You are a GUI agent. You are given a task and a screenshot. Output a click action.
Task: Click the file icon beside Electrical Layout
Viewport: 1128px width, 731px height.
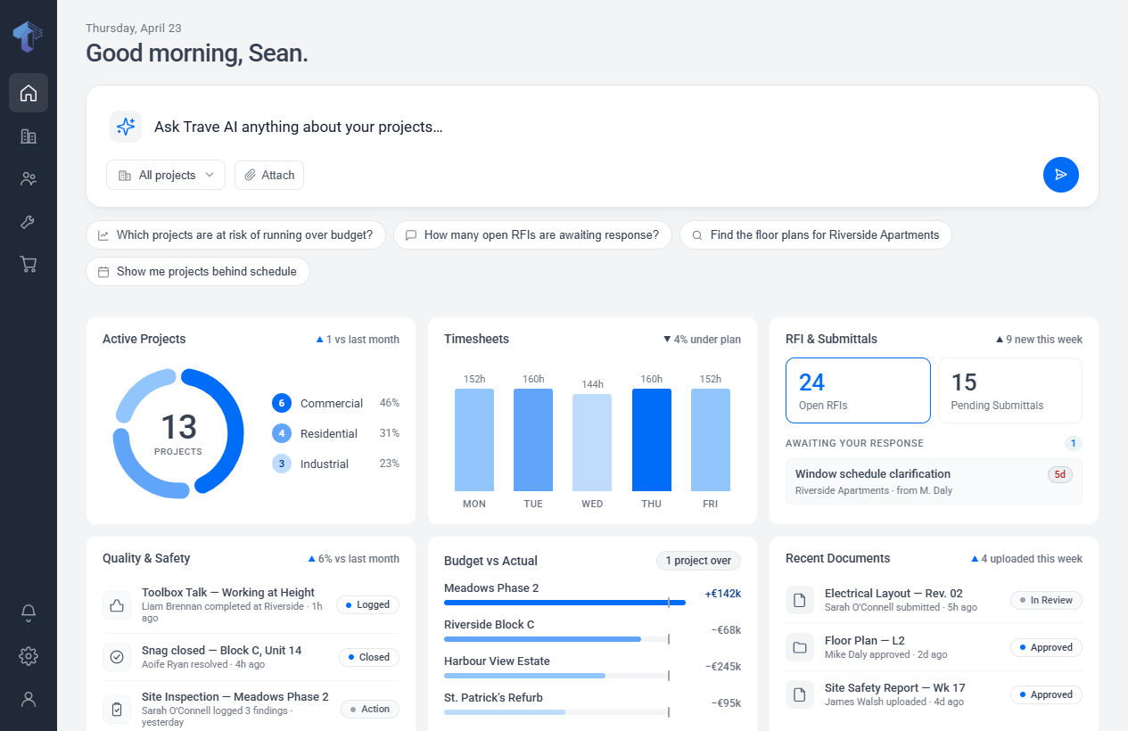point(800,600)
